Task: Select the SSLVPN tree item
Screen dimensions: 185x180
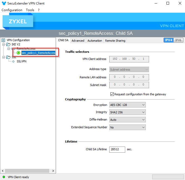Action: (22, 61)
